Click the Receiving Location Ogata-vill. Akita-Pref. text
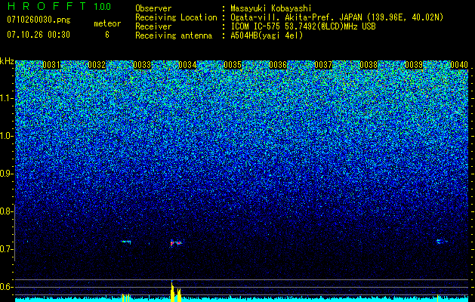This screenshot has width=475, height=302. point(337,17)
